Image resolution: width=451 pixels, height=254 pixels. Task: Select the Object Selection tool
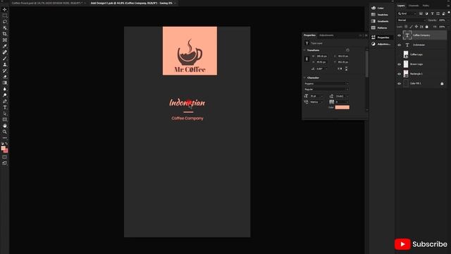(5, 28)
